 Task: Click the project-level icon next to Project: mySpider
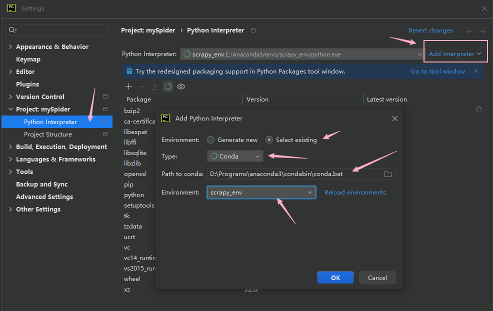point(105,109)
